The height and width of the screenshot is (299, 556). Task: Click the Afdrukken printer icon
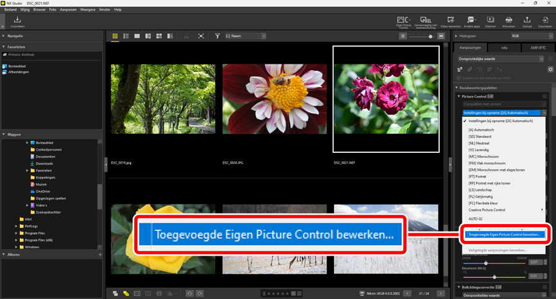tap(508, 22)
